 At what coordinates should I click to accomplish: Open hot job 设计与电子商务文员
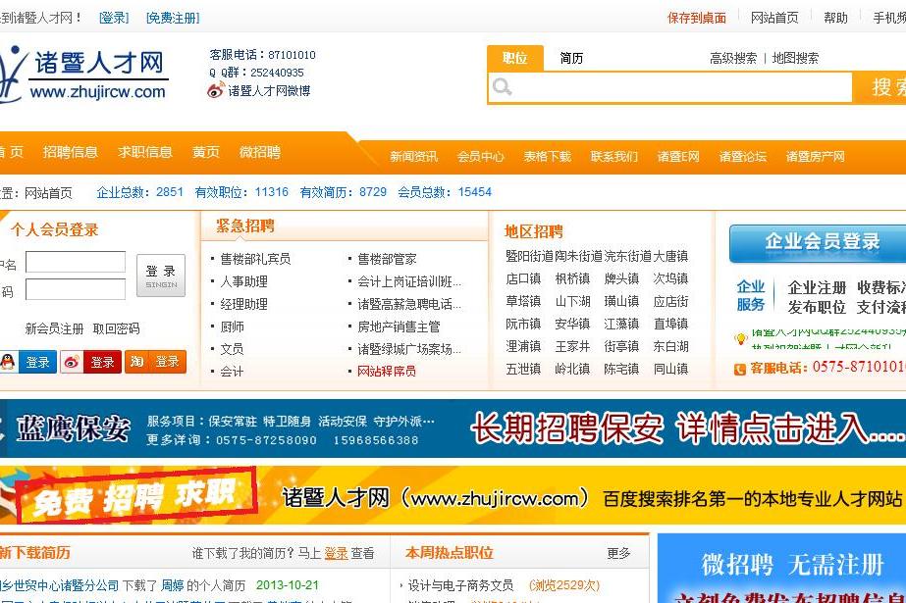pos(460,585)
